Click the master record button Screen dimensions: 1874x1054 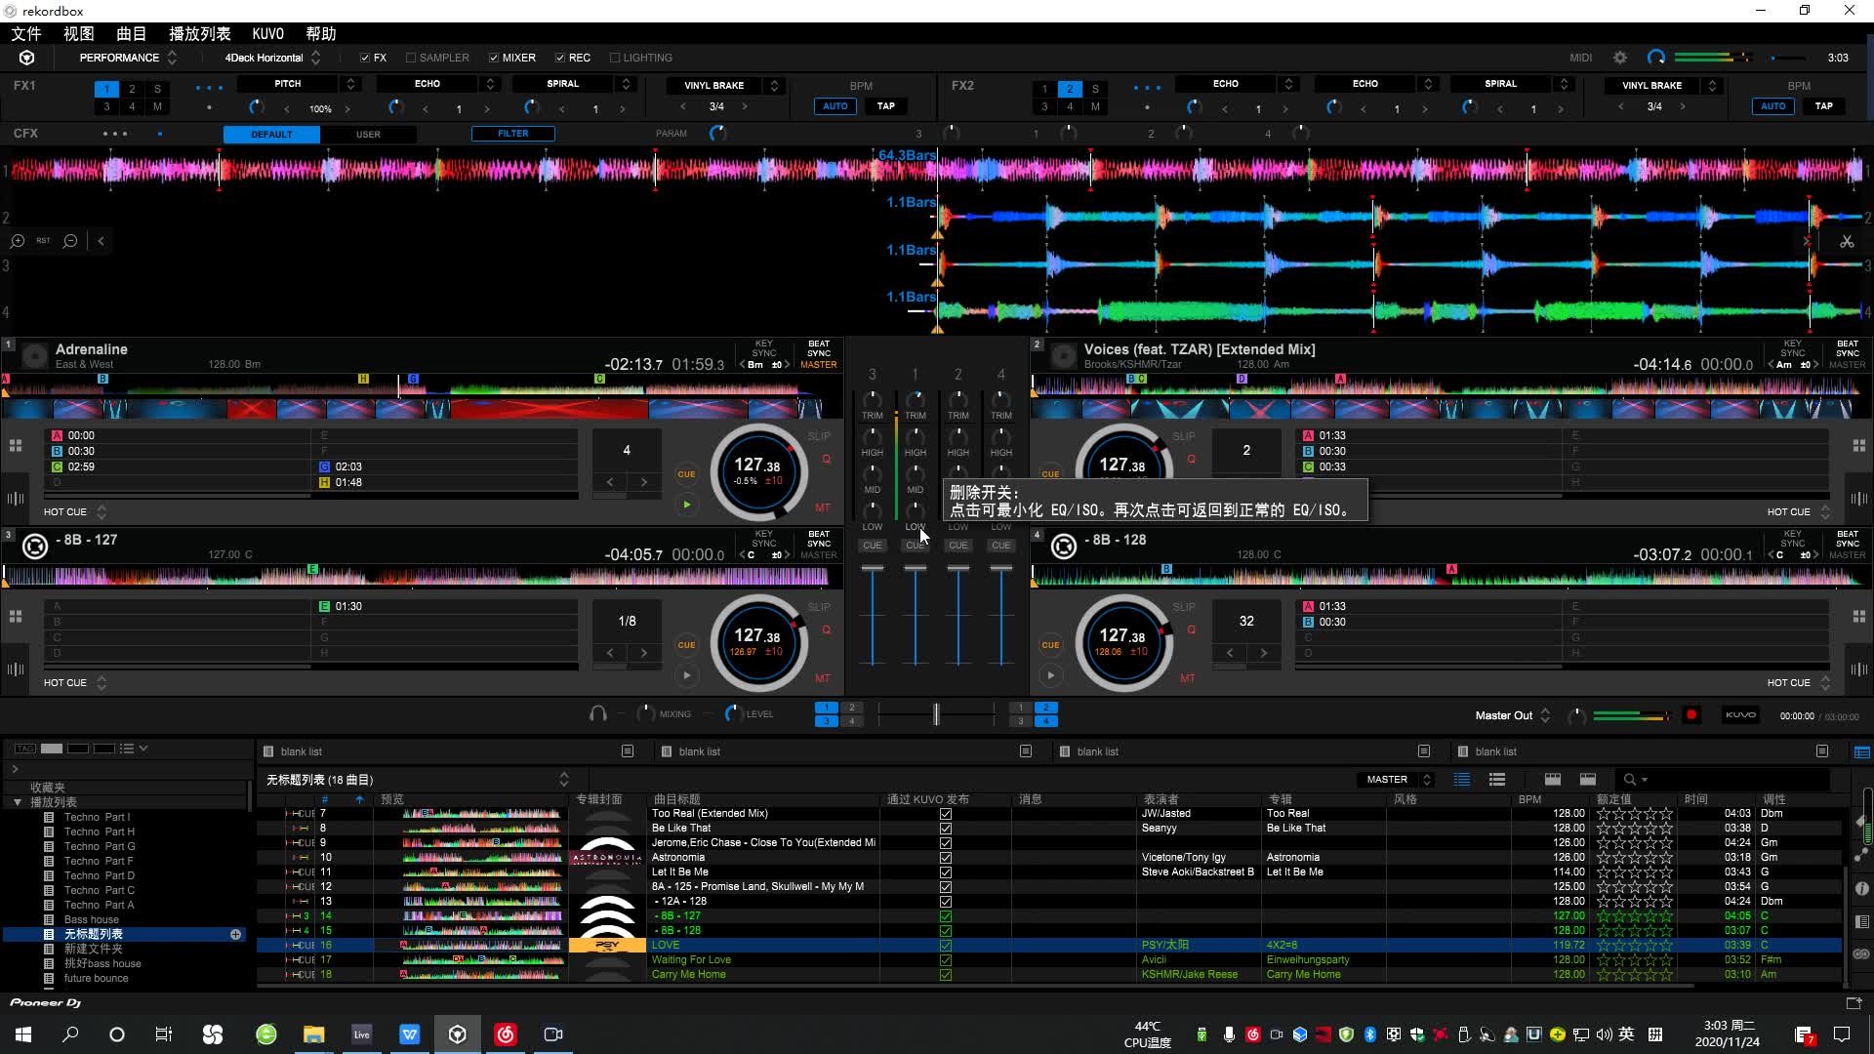click(x=1691, y=715)
